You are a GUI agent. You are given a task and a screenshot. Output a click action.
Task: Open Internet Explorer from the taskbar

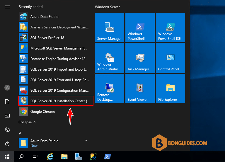click(x=50, y=156)
